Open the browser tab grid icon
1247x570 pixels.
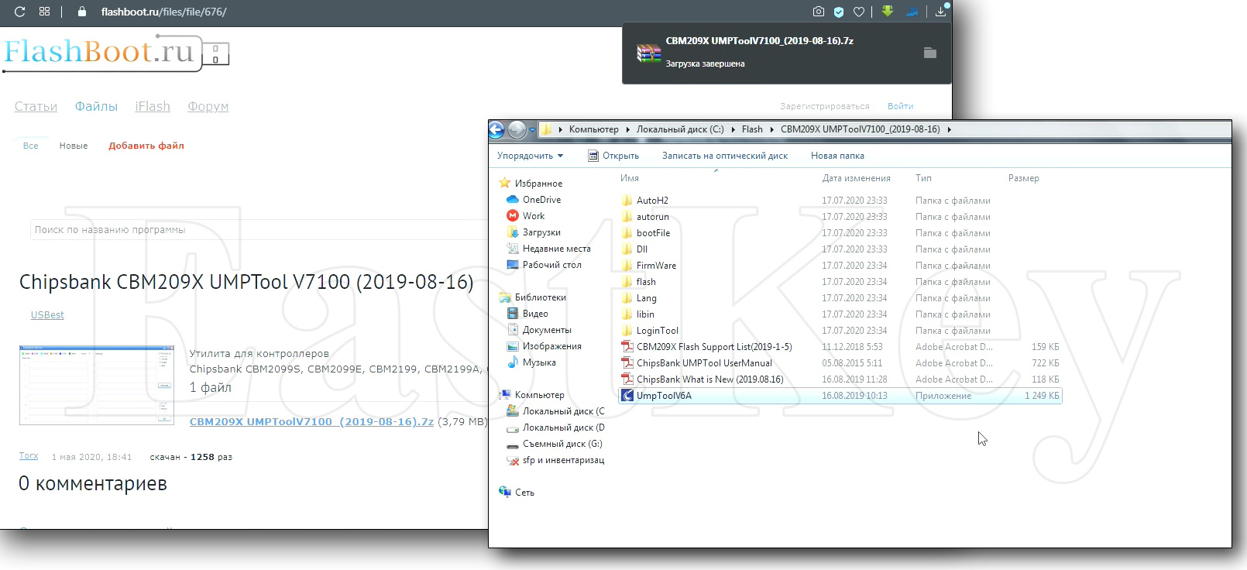[44, 12]
